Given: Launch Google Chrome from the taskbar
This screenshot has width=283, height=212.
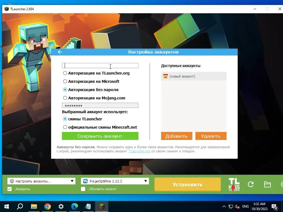Looking at the screenshot, I should click(48, 206).
